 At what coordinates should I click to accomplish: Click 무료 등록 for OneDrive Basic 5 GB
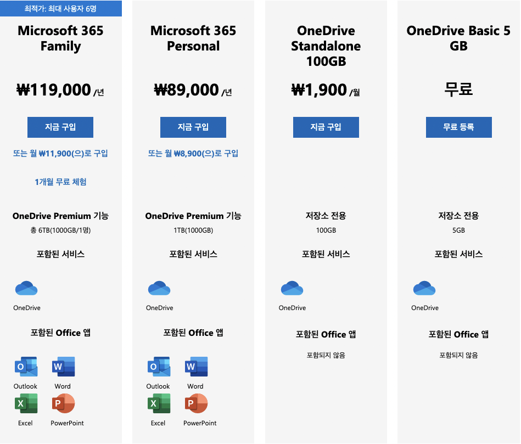459,127
